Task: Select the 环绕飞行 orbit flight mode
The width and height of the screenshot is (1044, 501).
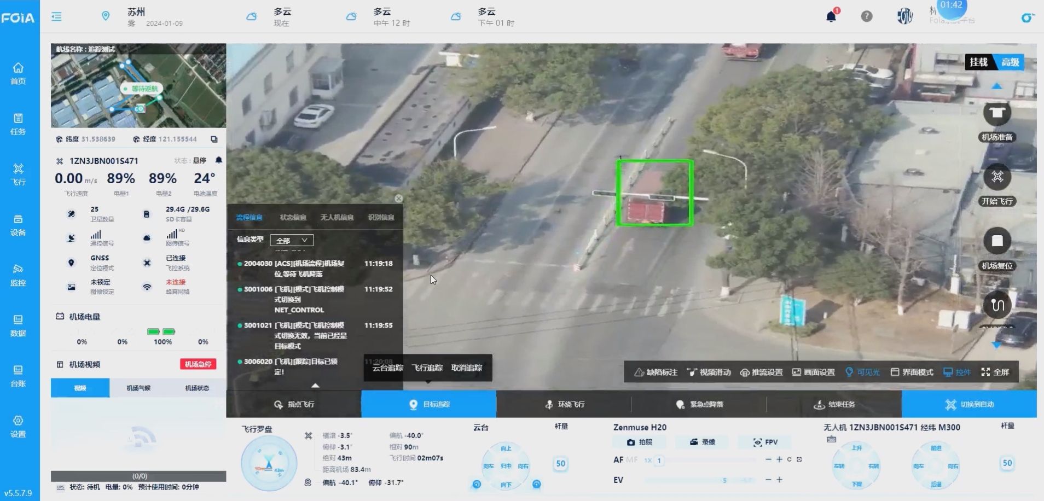Action: 564,404
